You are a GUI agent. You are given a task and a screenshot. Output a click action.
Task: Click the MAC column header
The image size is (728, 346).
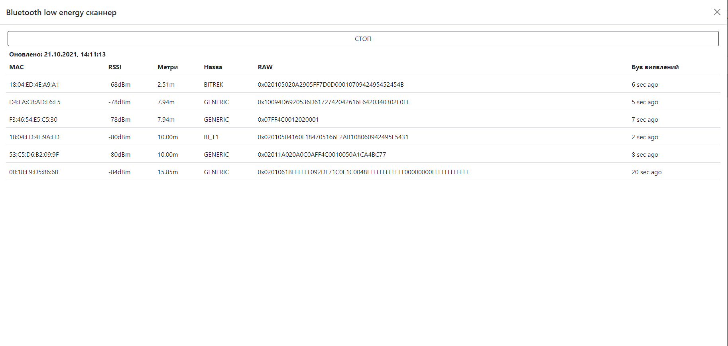[x=16, y=67]
